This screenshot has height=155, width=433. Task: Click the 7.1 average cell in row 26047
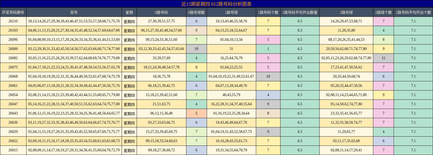pos(413,104)
